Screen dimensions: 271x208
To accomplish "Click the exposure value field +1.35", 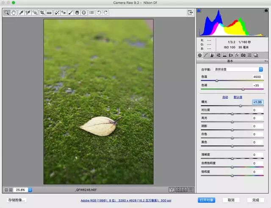I will (x=257, y=102).
